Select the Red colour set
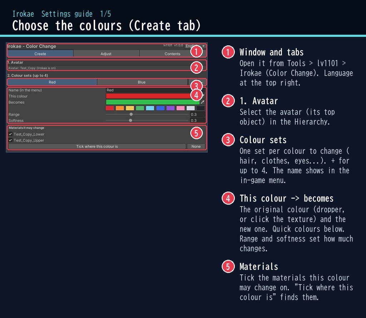The height and width of the screenshot is (318, 366). [52, 82]
